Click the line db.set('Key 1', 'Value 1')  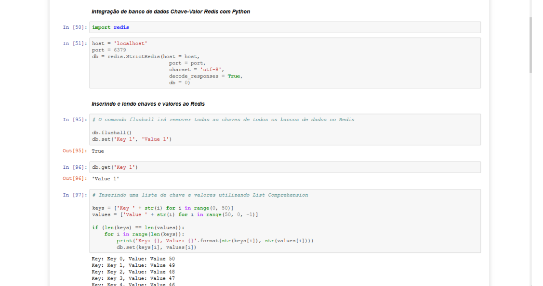(x=132, y=139)
